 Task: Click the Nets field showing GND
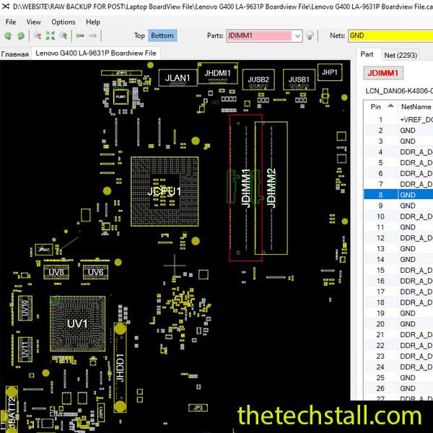[390, 36]
